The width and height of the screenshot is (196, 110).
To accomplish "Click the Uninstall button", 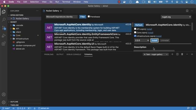I will [165, 40].
